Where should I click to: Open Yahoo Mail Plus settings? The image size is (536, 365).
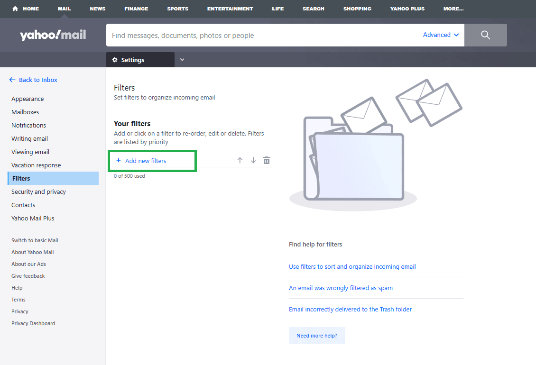(33, 219)
